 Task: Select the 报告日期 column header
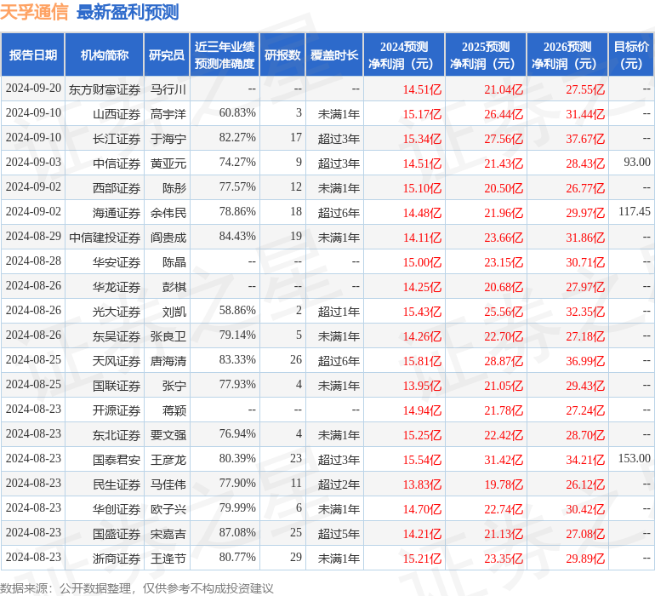tap(33, 55)
